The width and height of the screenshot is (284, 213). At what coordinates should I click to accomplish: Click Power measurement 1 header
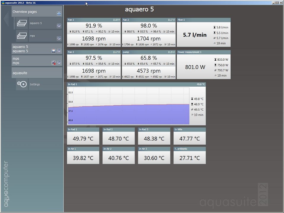tap(204, 52)
